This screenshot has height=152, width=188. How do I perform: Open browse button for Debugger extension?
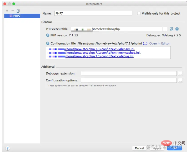(x=180, y=73)
